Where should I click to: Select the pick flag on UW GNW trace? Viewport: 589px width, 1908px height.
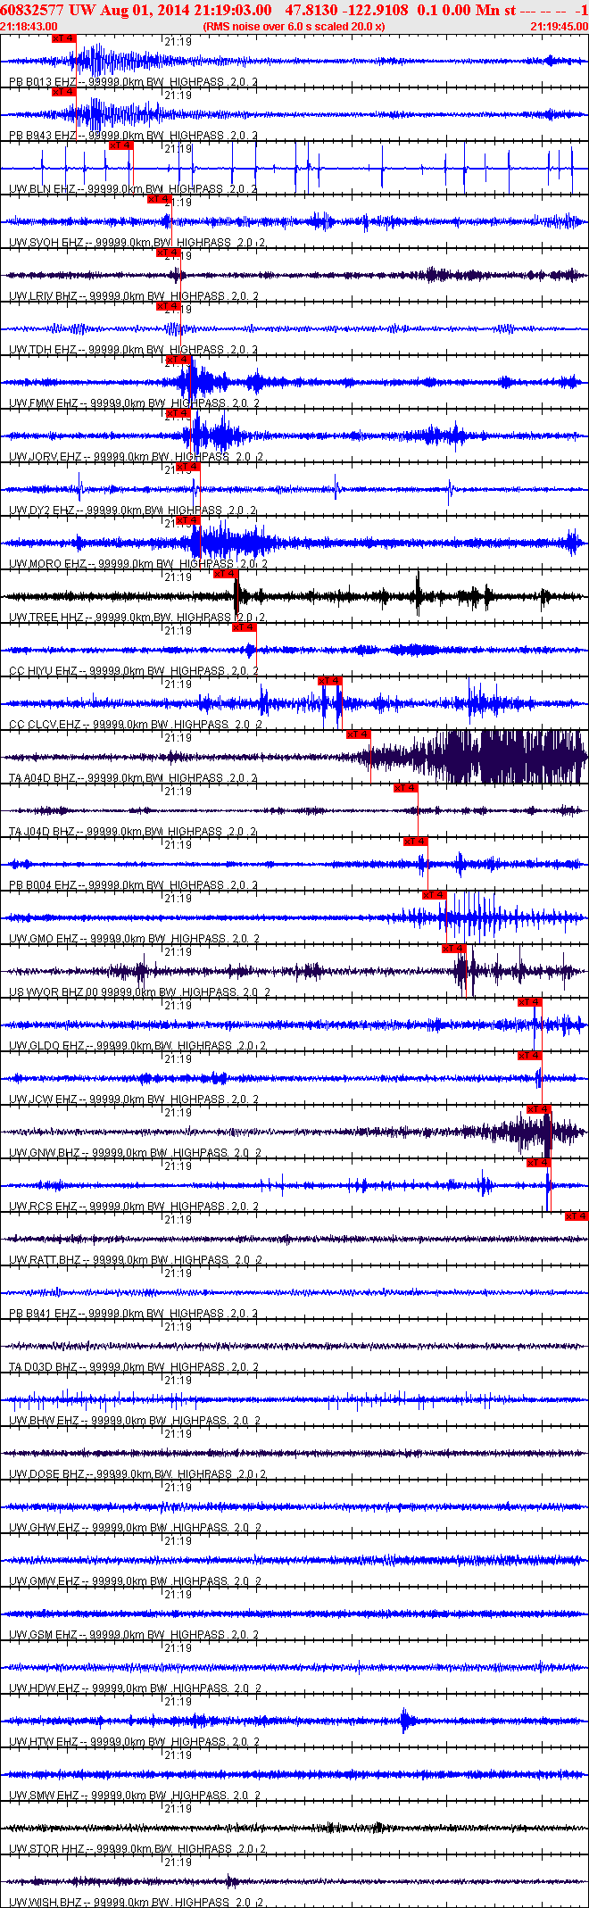[539, 1109]
